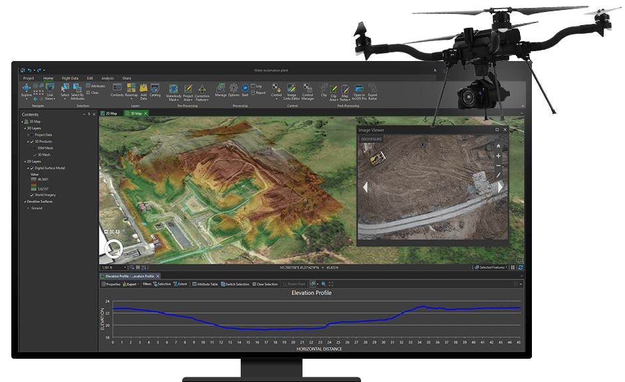Viewport: 625px width, 382px height.
Task: Click the Add Data icon
Action: [144, 88]
